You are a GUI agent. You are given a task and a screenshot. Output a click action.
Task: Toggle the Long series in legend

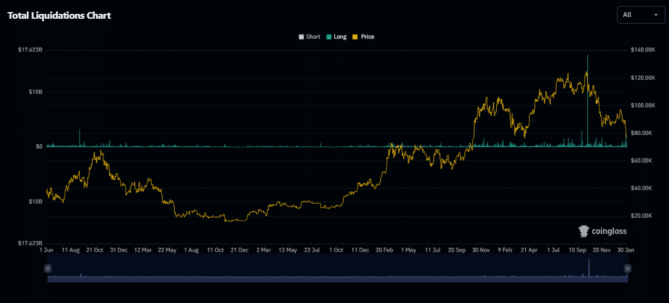[337, 37]
